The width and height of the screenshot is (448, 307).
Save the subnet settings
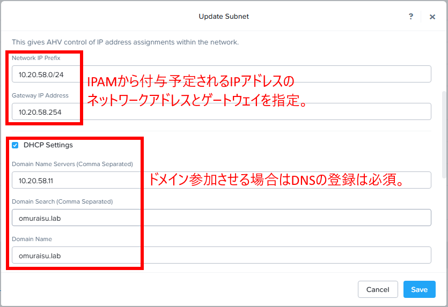pyautogui.click(x=419, y=289)
